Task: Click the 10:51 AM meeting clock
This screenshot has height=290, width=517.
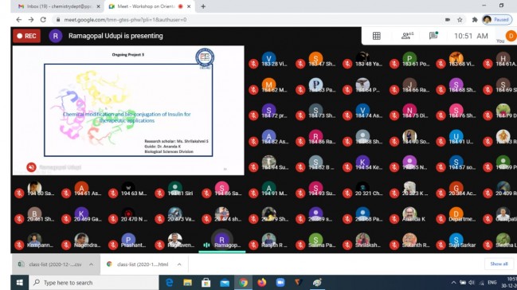Action: tap(471, 36)
